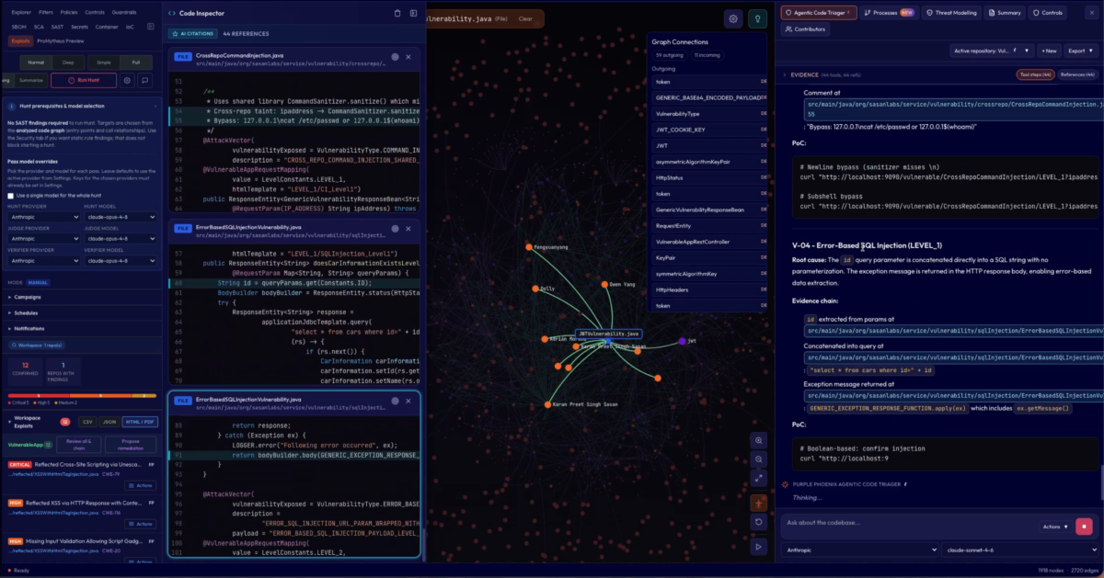Reset the graph layout with the refresh icon
This screenshot has width=1104, height=578.
pos(758,522)
